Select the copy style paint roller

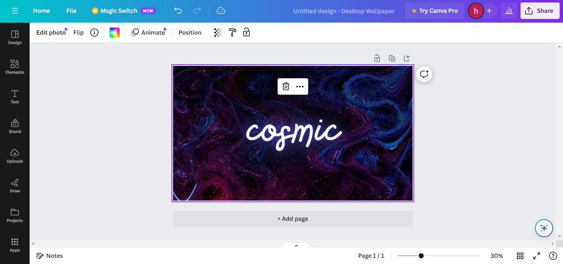click(232, 33)
